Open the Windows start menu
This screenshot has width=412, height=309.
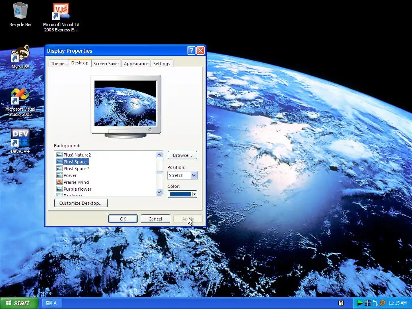point(19,303)
